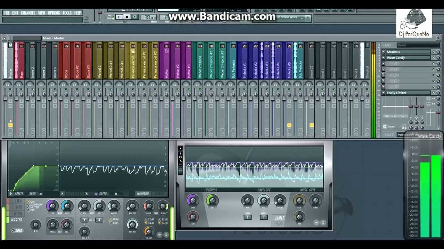Select PEAK detection mode in Maximus
Screen dimensions: 444x249
114,219
